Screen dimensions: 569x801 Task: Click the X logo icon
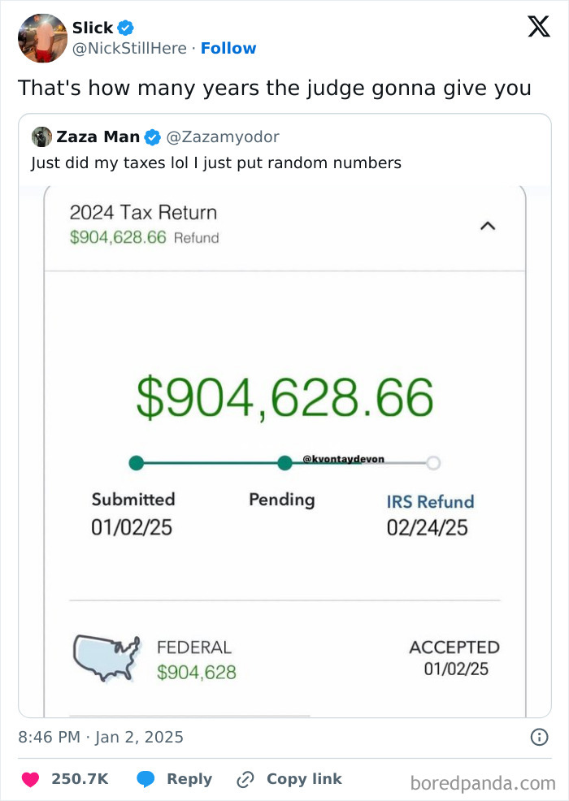pyautogui.click(x=538, y=28)
